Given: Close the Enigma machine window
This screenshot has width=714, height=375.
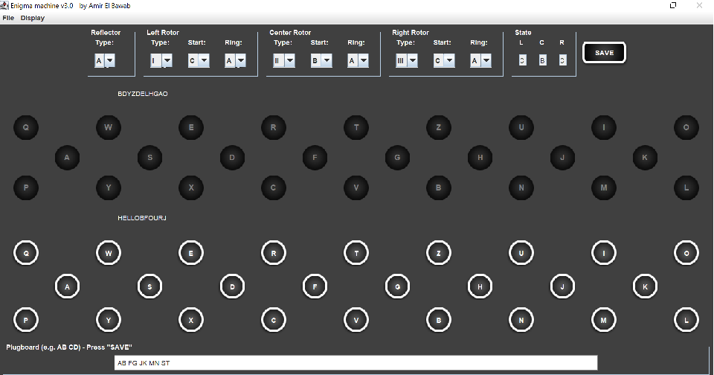Looking at the screenshot, I should 699,5.
